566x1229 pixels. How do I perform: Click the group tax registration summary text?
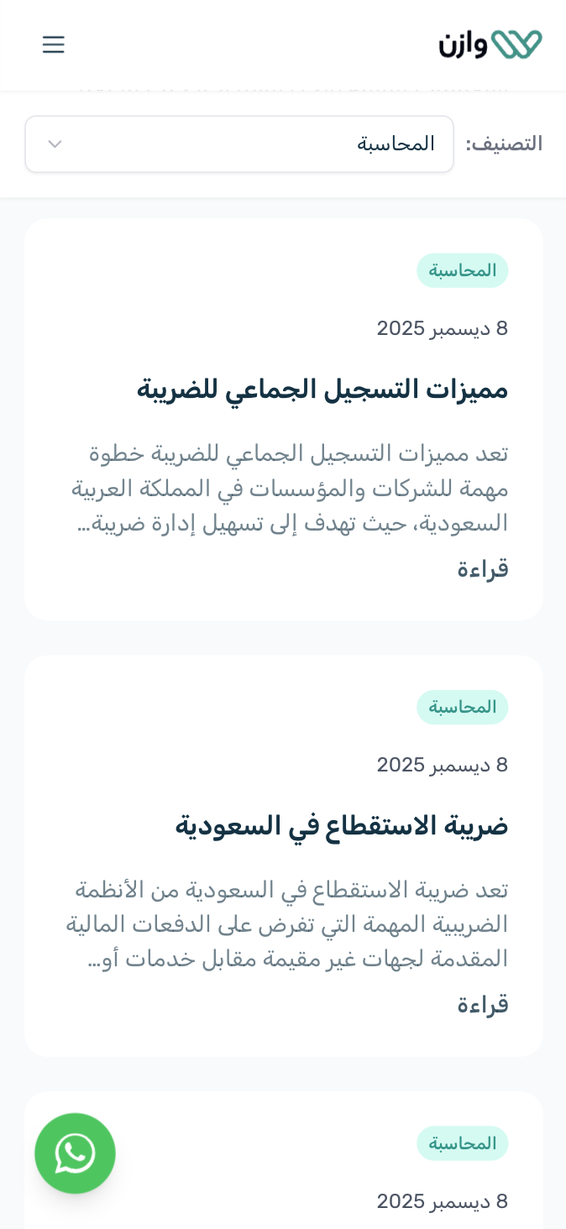coord(290,489)
